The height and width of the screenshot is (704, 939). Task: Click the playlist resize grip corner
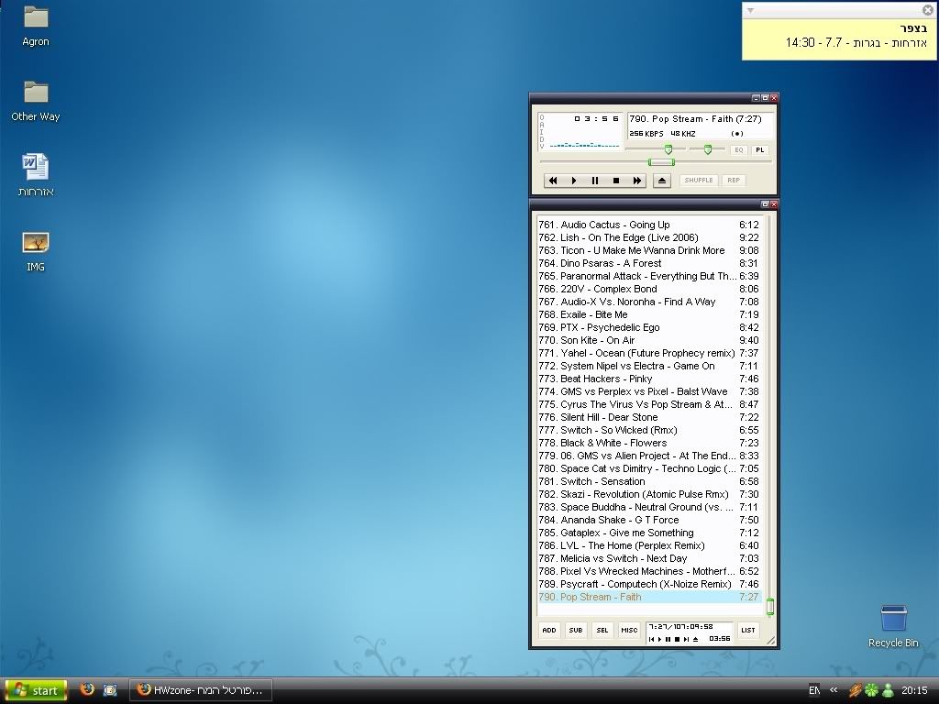[x=771, y=641]
